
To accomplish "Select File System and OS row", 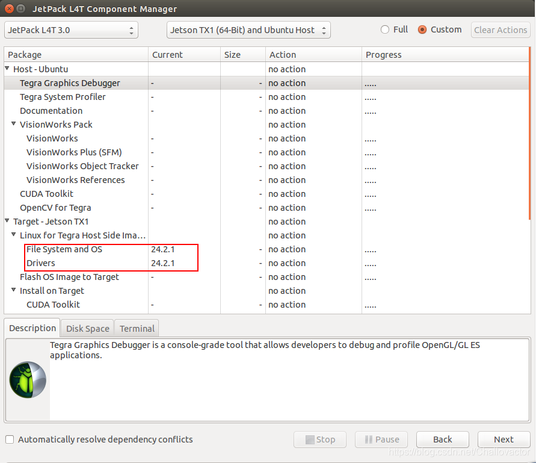I will point(266,249).
